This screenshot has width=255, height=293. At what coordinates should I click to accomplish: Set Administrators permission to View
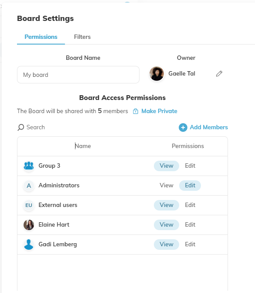point(167,186)
